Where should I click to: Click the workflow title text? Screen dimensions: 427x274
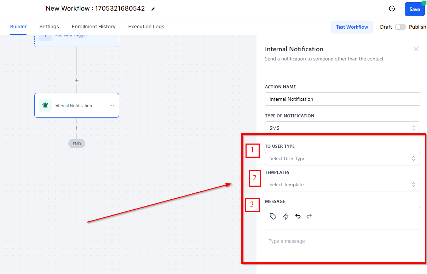(95, 8)
